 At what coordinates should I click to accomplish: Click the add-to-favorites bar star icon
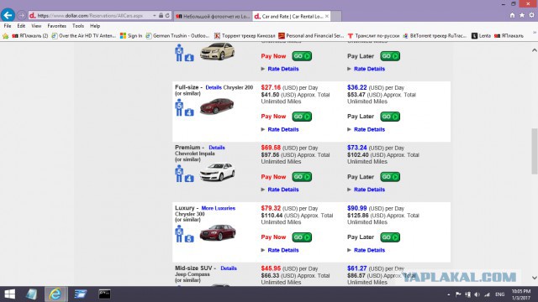[6, 35]
